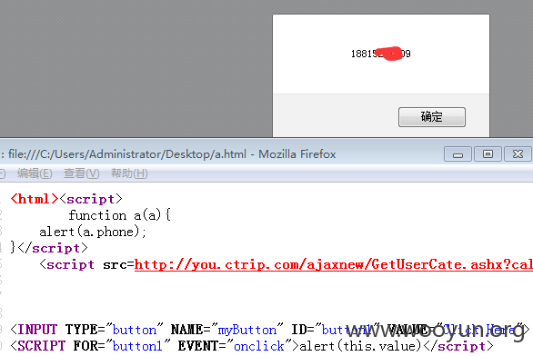Open the 帮助(H) menu
The height and width of the screenshot is (356, 533).
tap(129, 173)
